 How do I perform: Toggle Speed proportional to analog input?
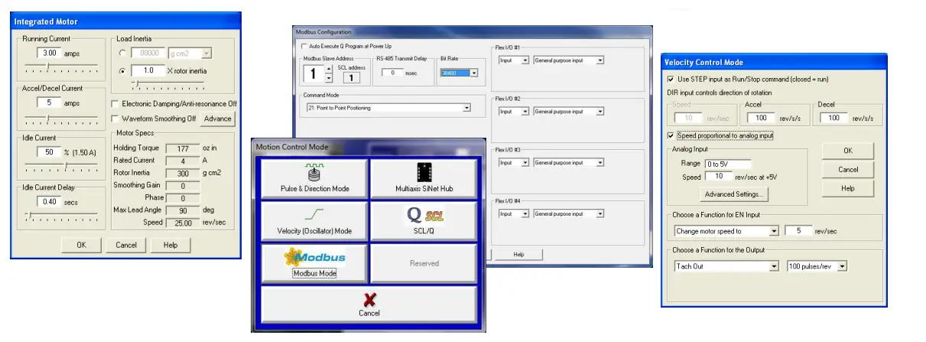tap(671, 135)
